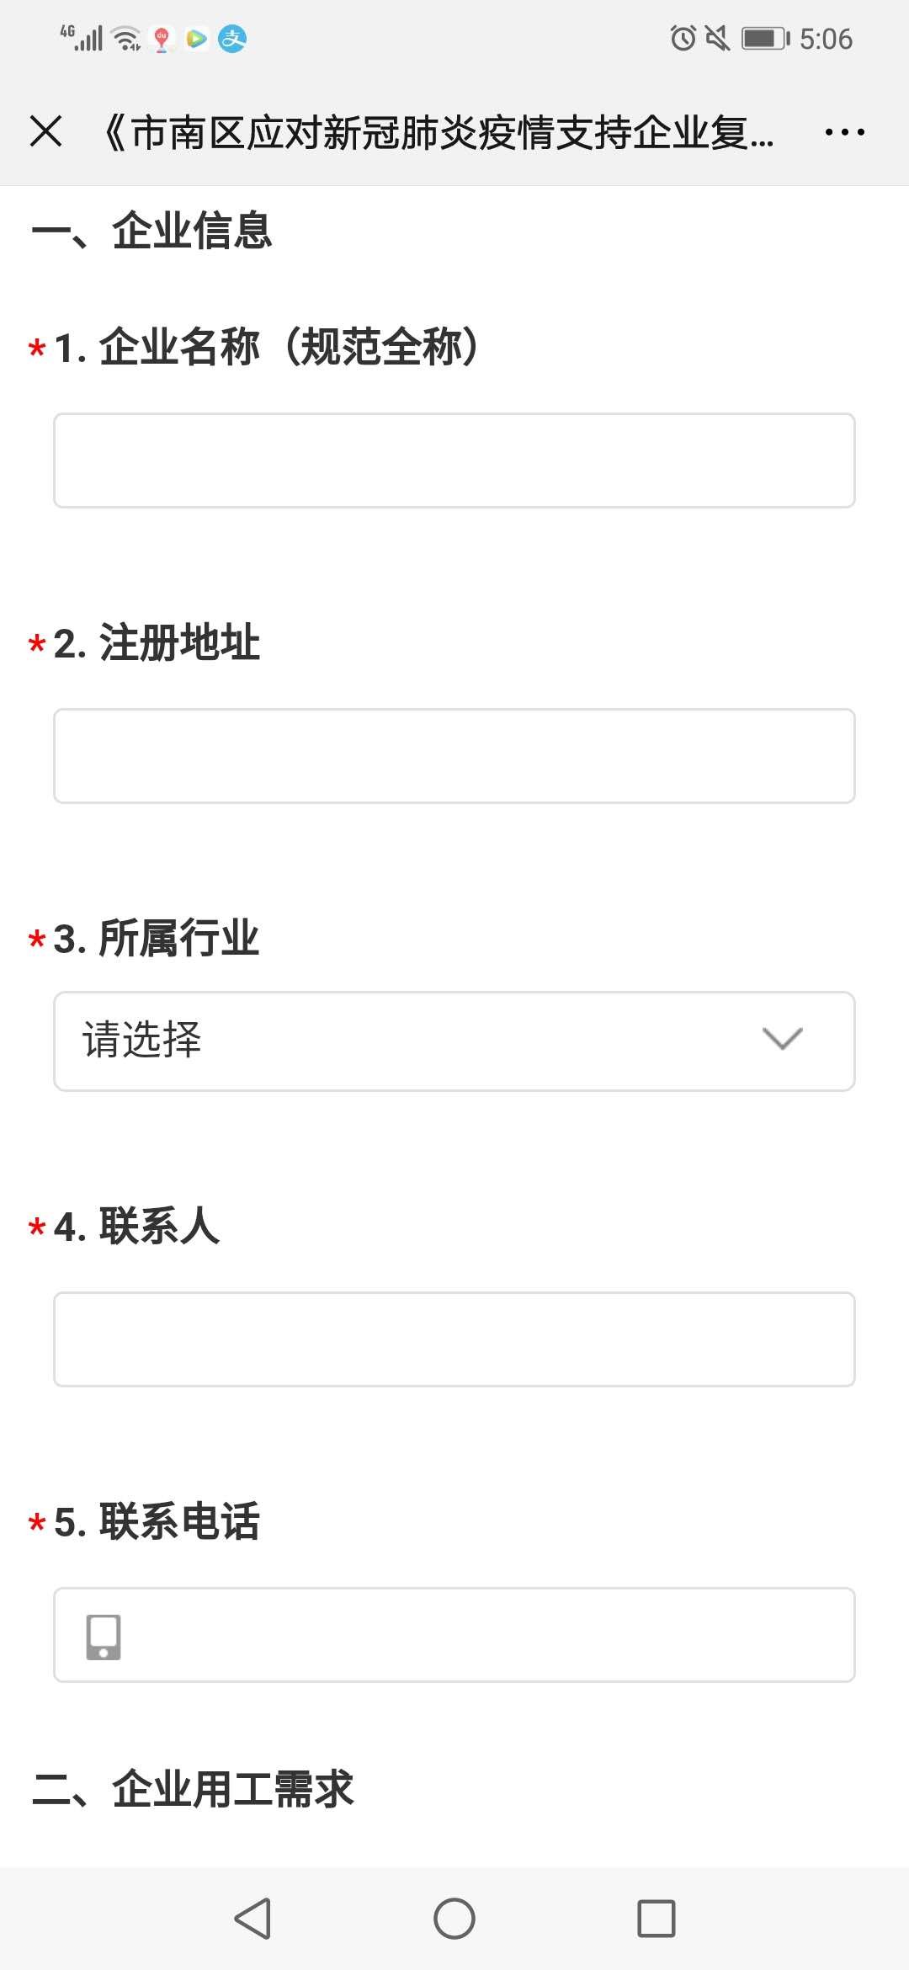Tap the muted sound status icon
This screenshot has height=1970, width=909.
tap(717, 38)
